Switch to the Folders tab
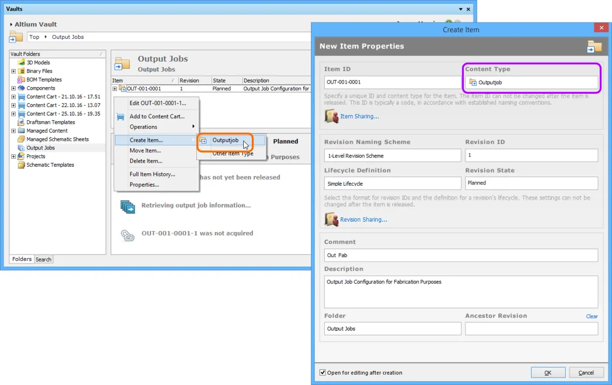612x385 pixels. click(x=22, y=259)
